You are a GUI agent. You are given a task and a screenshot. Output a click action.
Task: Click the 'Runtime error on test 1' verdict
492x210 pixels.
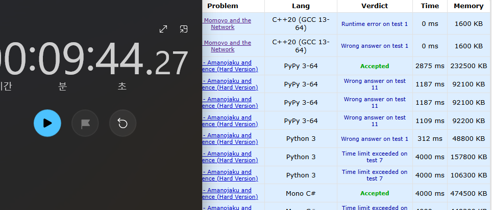pyautogui.click(x=375, y=24)
